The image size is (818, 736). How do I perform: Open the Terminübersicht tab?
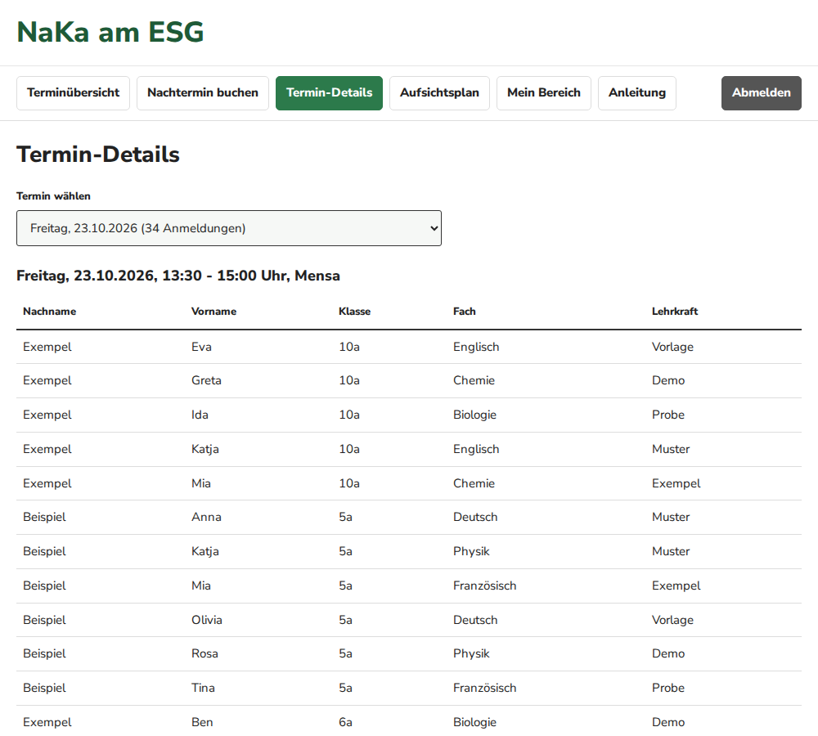tap(73, 93)
